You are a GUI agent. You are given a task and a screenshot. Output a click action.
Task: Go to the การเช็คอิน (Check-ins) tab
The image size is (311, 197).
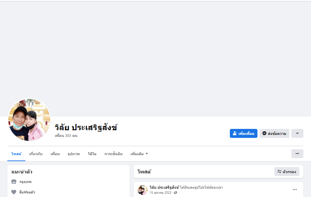click(113, 154)
